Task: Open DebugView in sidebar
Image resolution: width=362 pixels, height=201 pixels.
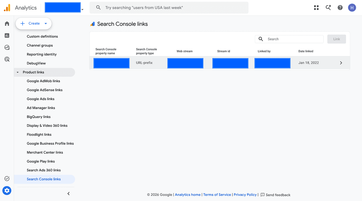Action: pos(36,63)
